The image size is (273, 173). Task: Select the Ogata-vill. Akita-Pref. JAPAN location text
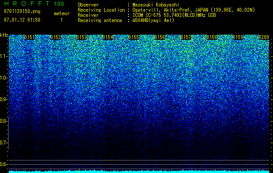pyautogui.click(x=194, y=10)
